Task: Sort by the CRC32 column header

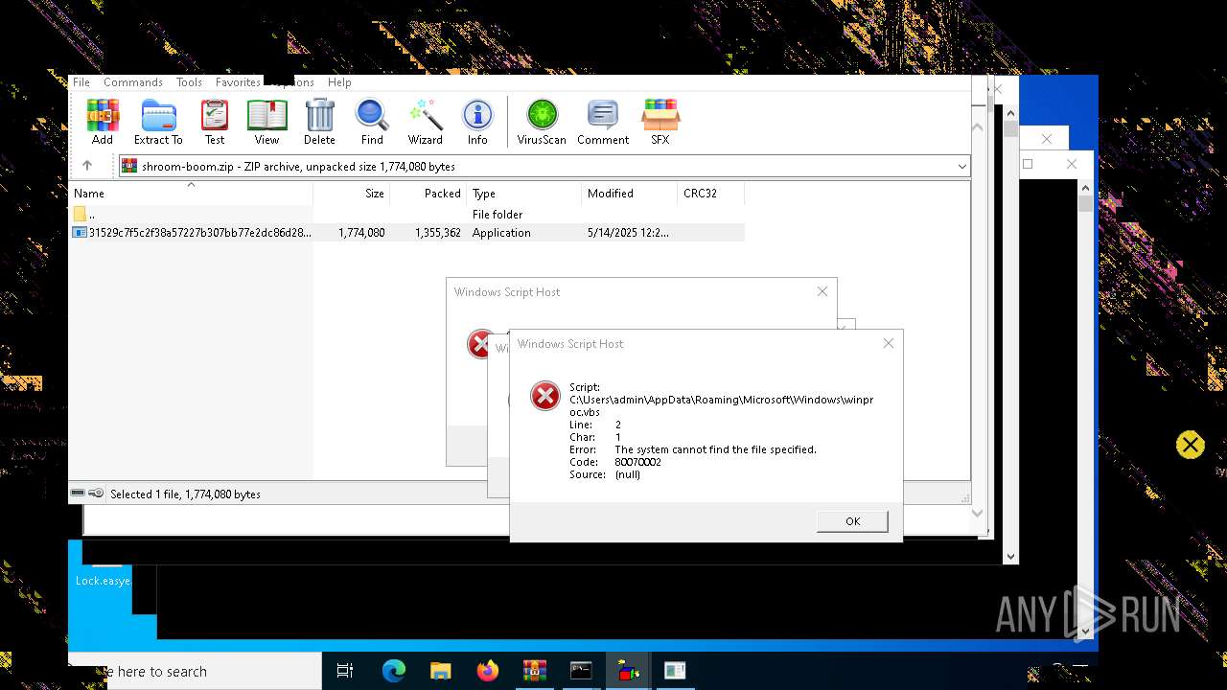Action: coord(711,194)
